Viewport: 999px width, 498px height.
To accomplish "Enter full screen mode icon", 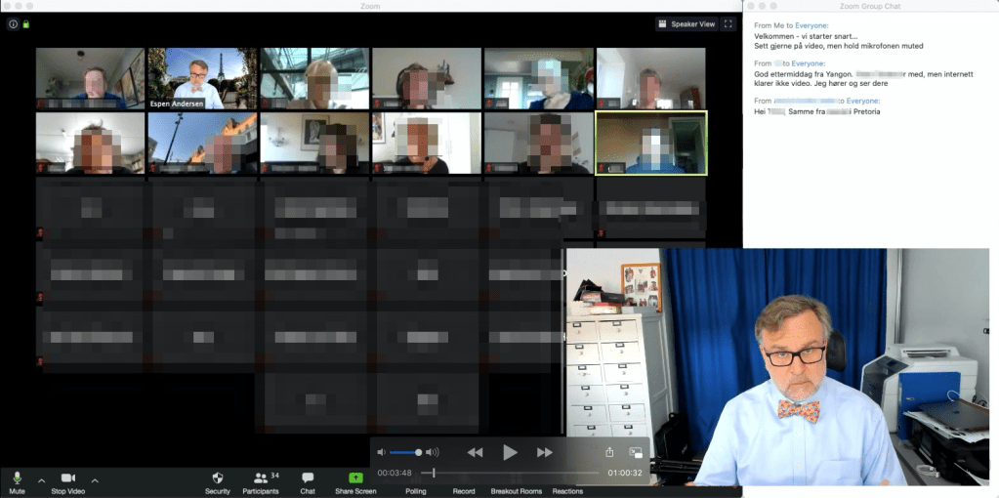I will 728,23.
